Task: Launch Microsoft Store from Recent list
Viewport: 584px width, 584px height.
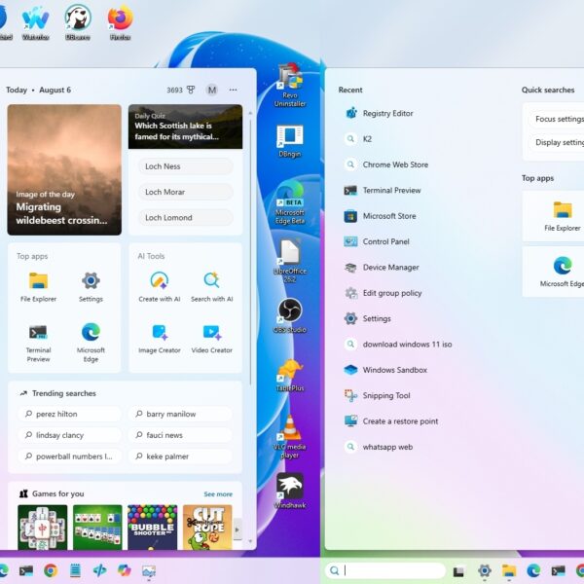Action: click(380, 216)
